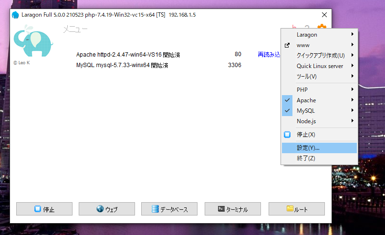385x235 pixels.
Task: Open the ツール(V) menu entry
Action: (319, 77)
